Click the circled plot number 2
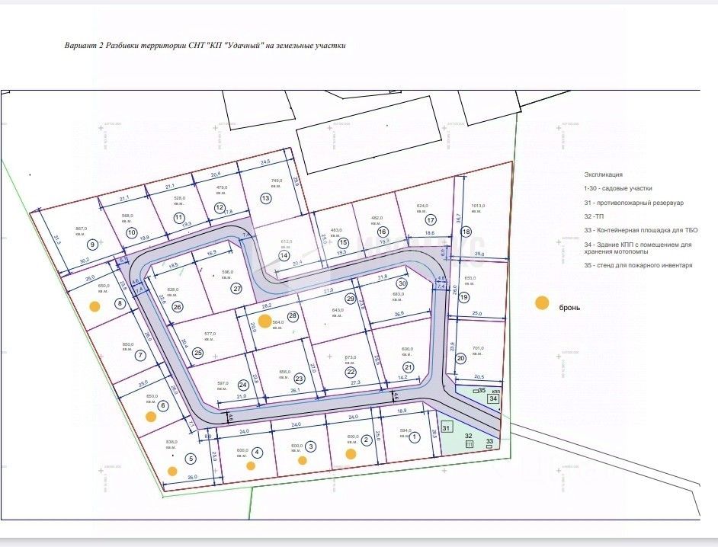The image size is (718, 547). coord(366,440)
